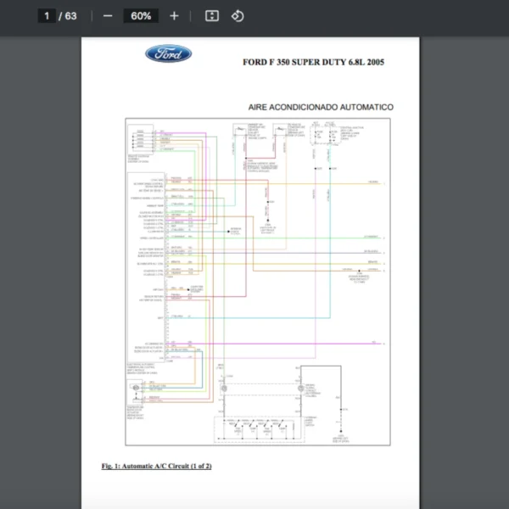Click the AIRE ACONDICIONADO AUTOMATICO heading
Screen dimensions: 509x509
point(320,108)
